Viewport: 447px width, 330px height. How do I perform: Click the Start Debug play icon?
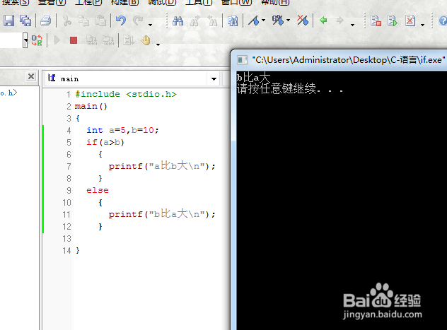[x=57, y=40]
